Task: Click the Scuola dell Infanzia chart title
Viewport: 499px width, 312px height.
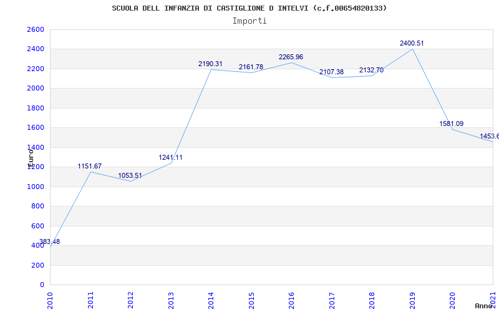Action: click(249, 8)
